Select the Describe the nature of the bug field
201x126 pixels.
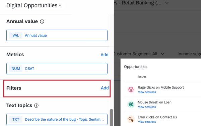tap(57, 119)
